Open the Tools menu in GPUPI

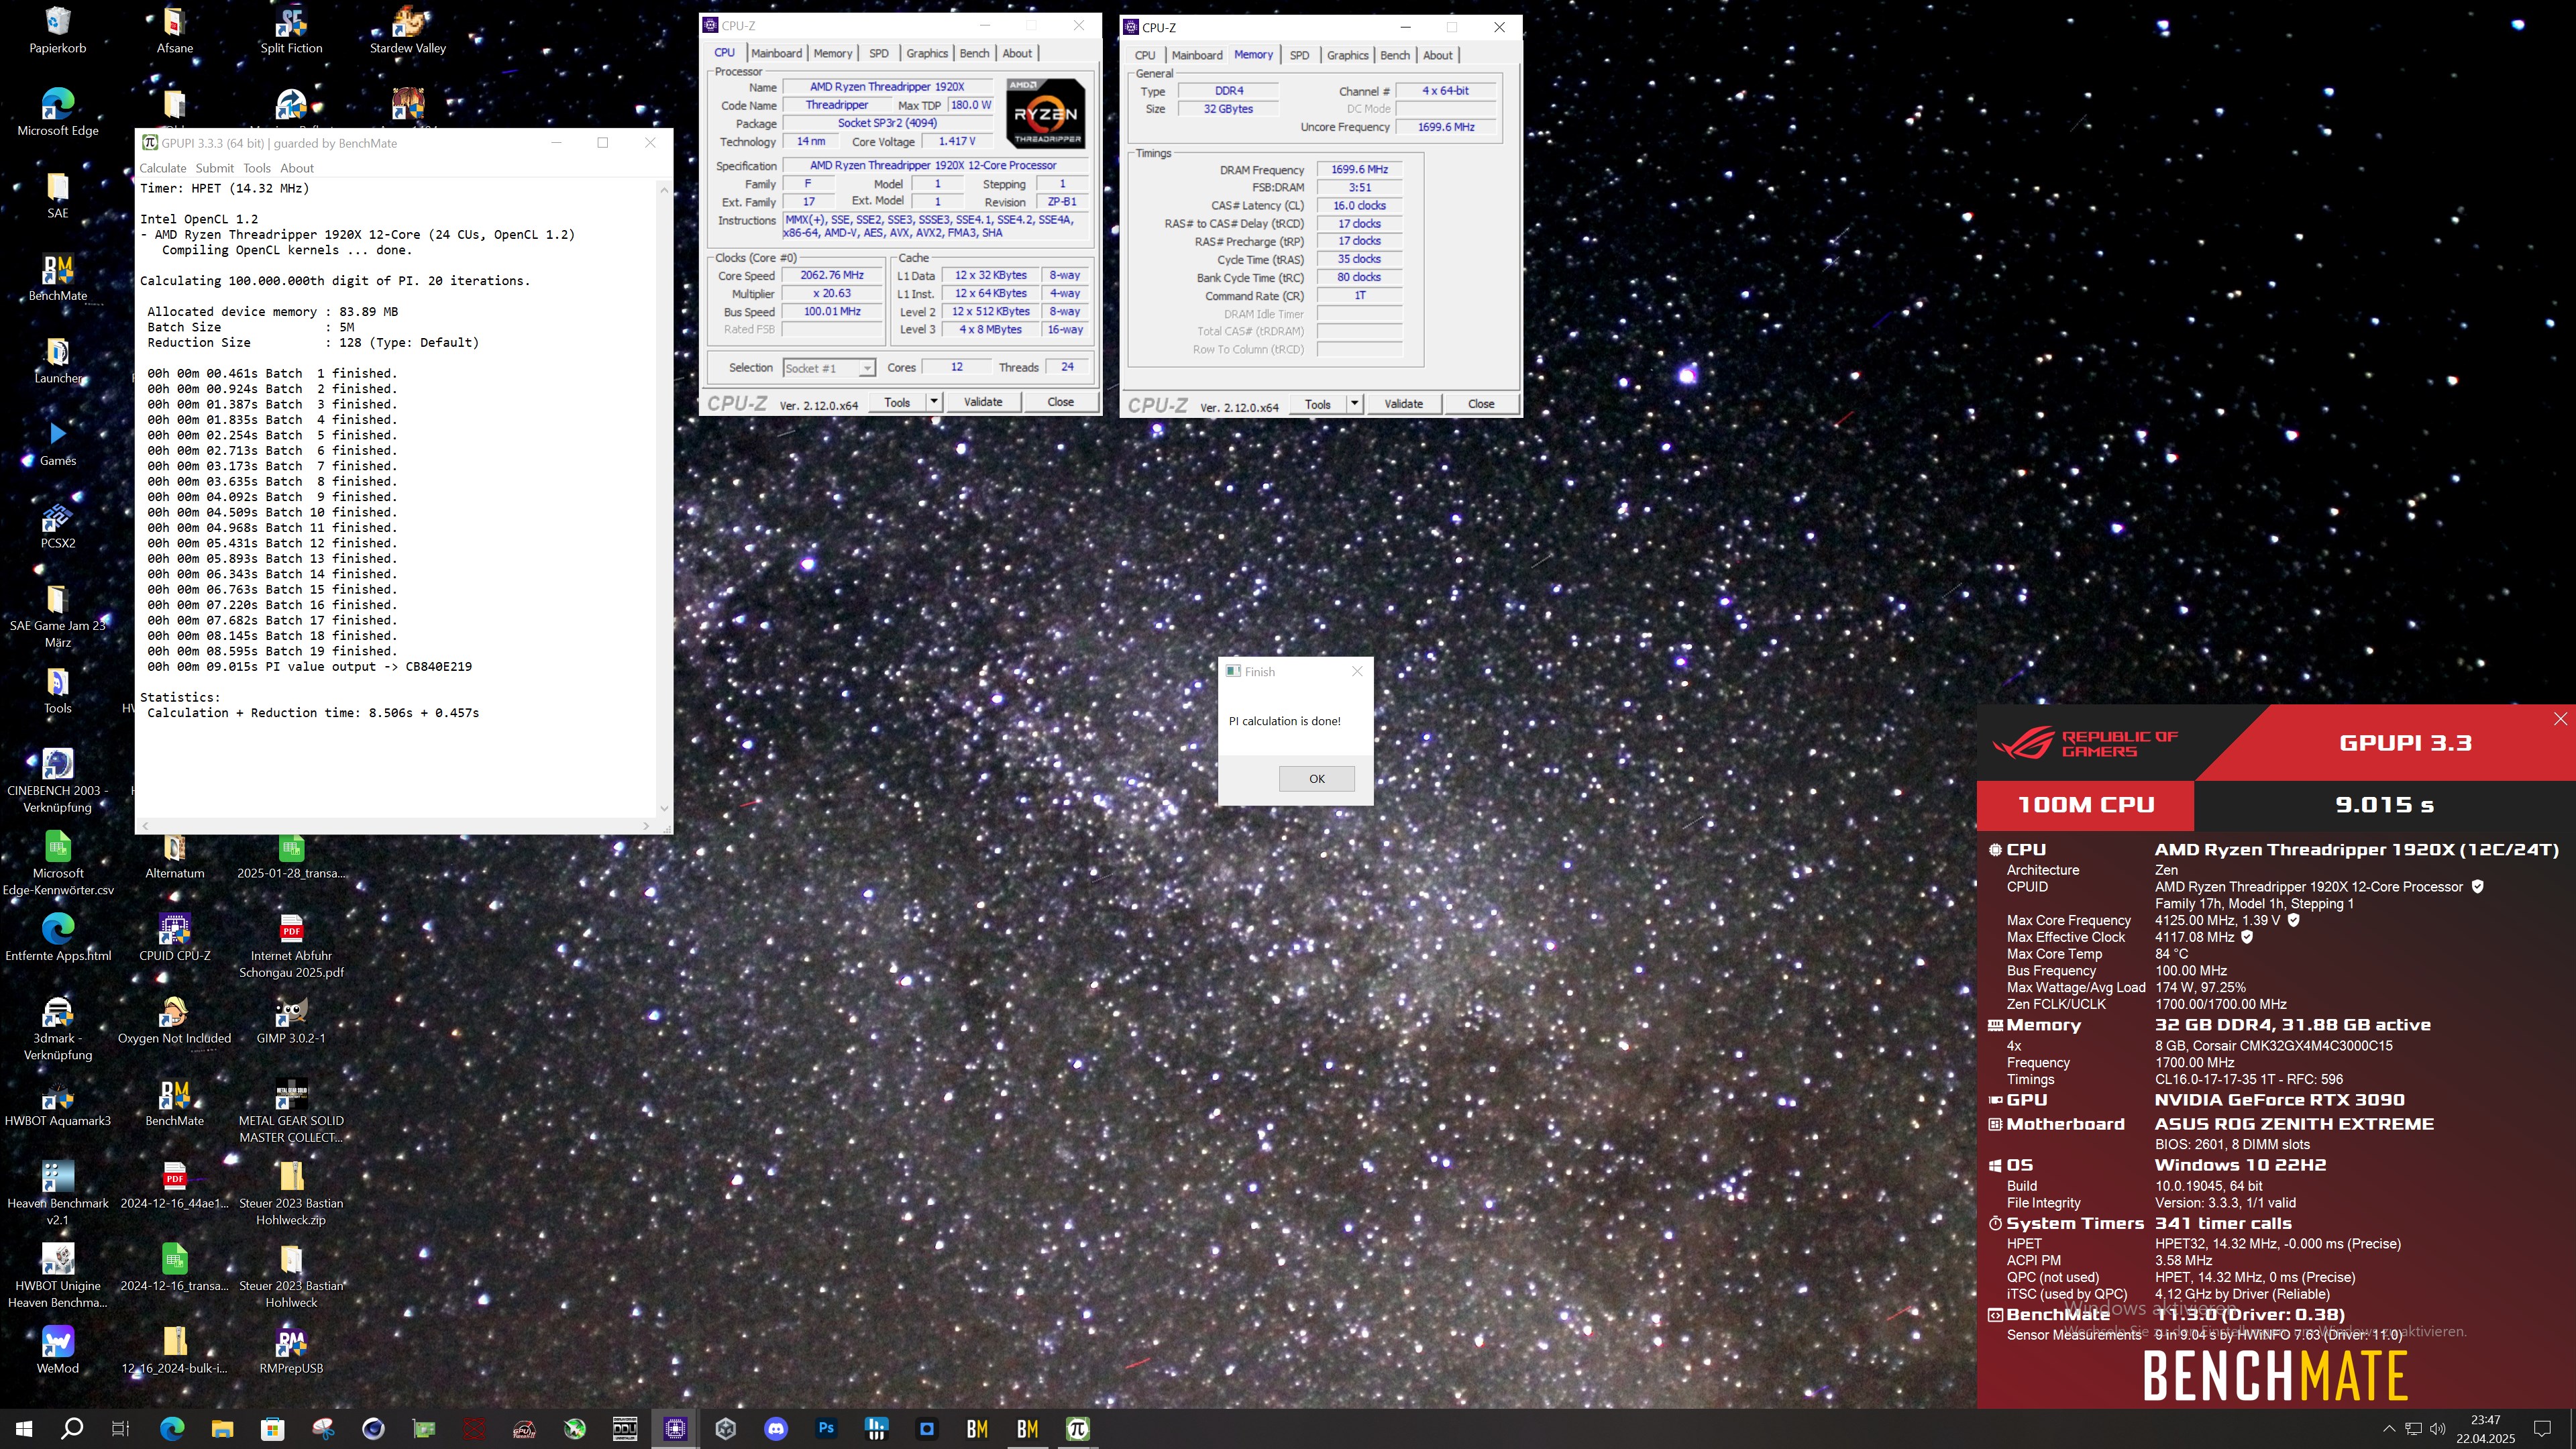257,168
